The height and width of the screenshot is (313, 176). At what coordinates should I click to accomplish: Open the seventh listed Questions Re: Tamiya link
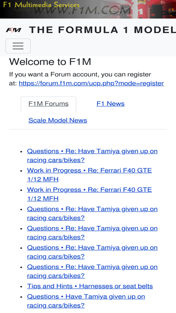[x=92, y=271]
